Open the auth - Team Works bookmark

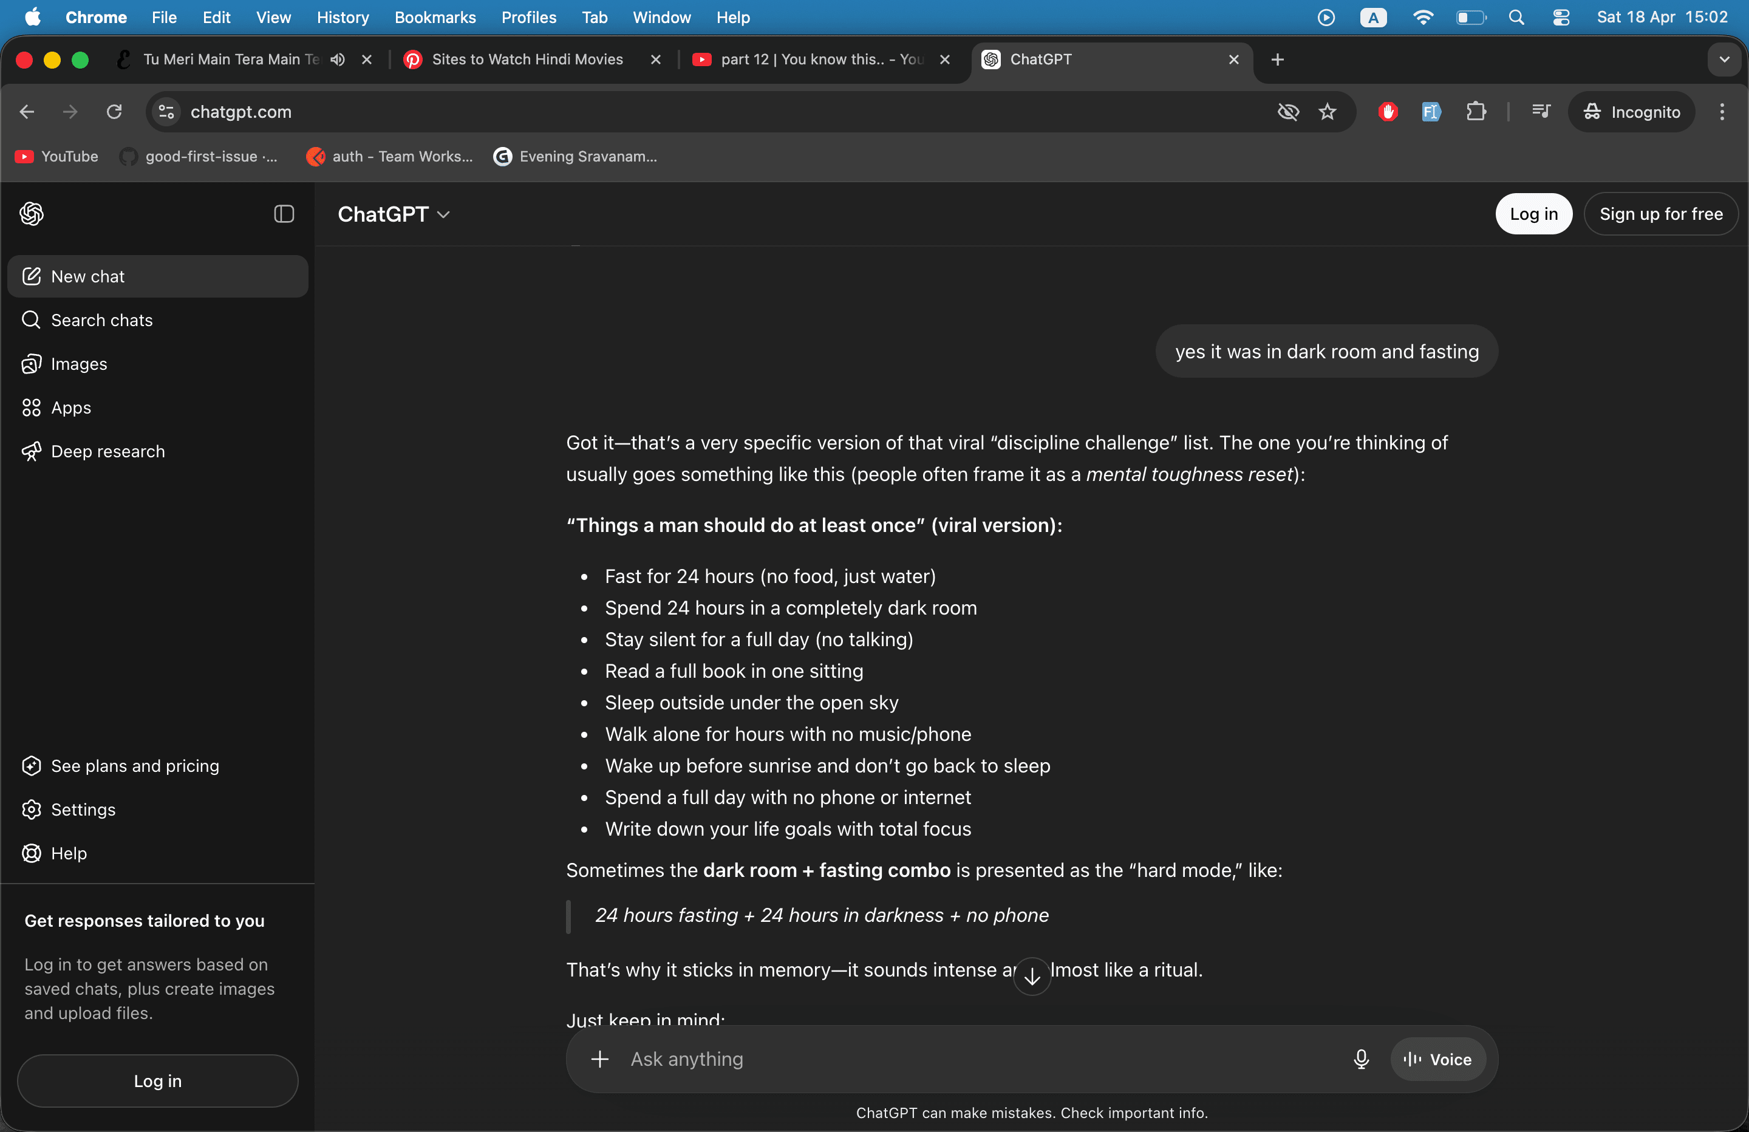(389, 157)
